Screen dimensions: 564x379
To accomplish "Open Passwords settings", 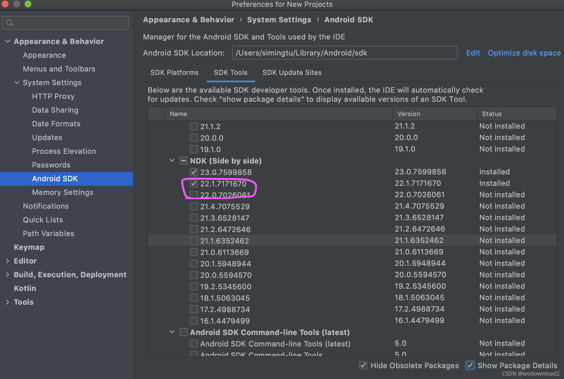I will click(51, 165).
